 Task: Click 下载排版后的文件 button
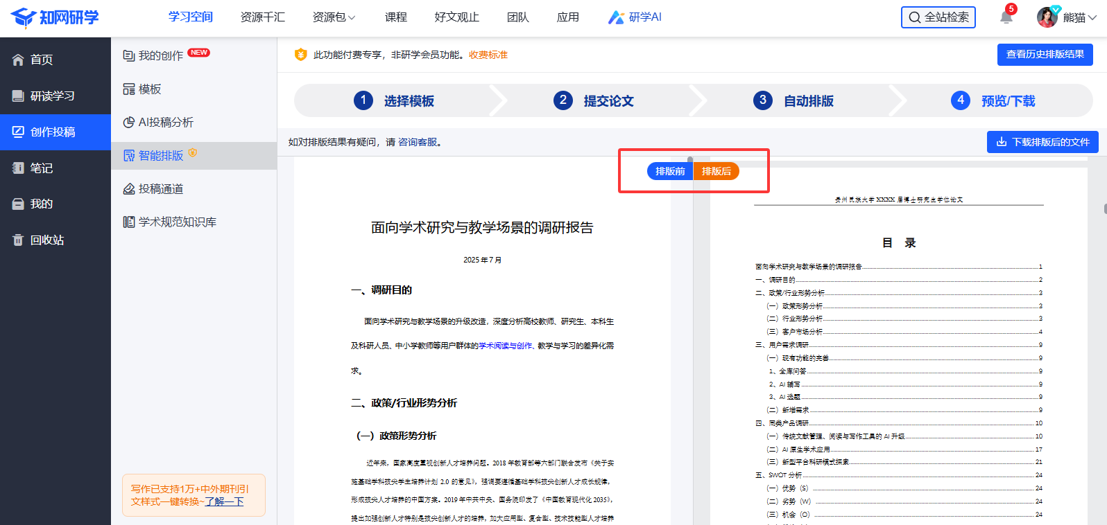pos(1042,142)
